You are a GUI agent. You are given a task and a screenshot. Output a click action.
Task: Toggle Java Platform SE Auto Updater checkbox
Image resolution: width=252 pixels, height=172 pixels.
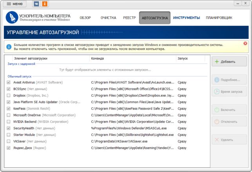click(9, 102)
